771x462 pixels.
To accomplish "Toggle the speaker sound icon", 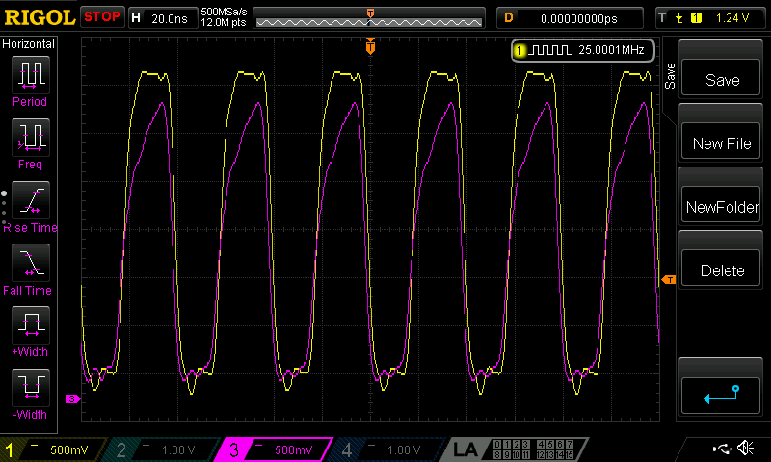I will click(745, 448).
